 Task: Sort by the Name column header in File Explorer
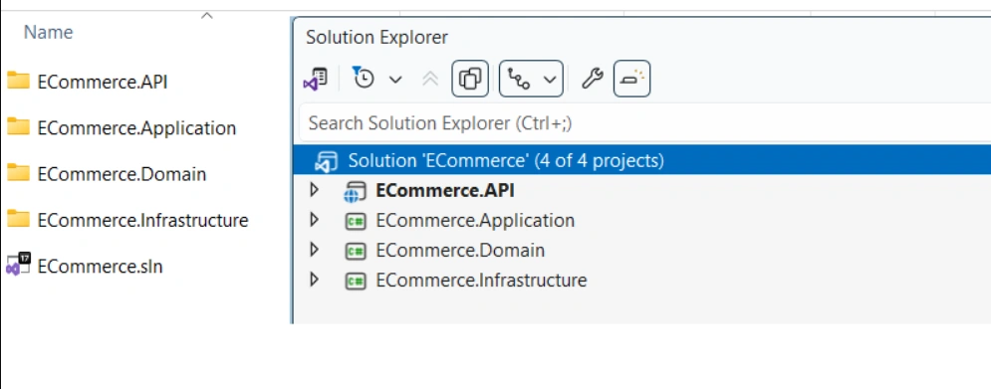coord(48,32)
